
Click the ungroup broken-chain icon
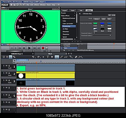66,57
